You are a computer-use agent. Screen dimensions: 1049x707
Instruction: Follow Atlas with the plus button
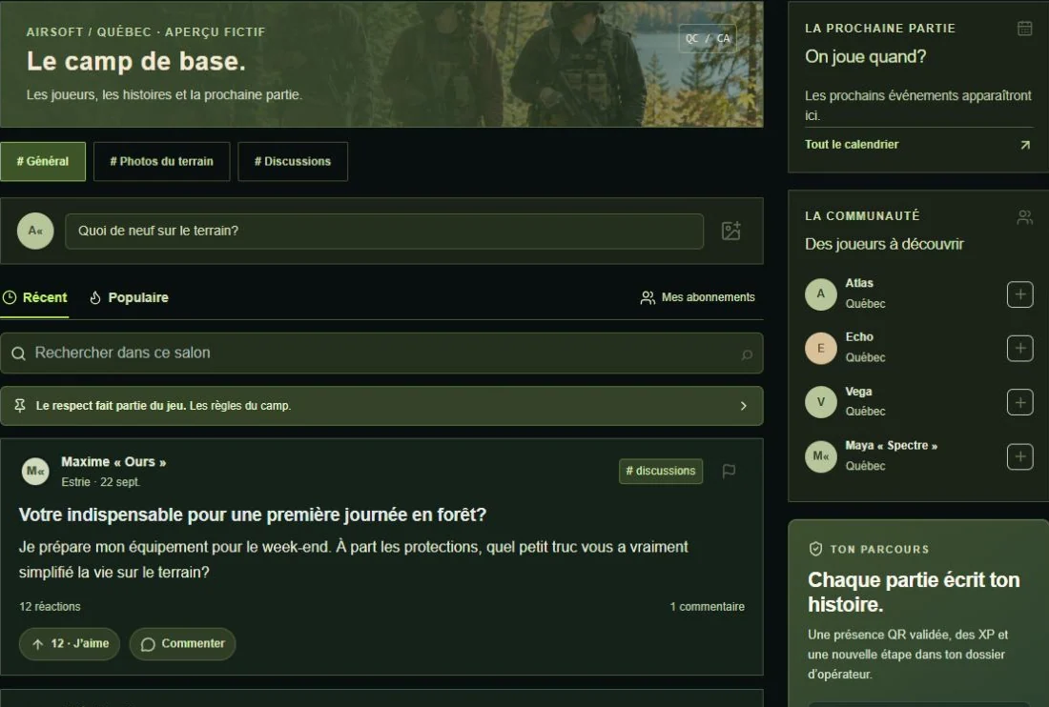1019,294
